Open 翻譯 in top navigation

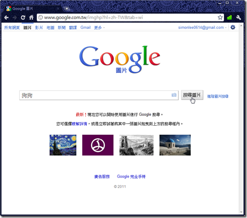coord(73,28)
